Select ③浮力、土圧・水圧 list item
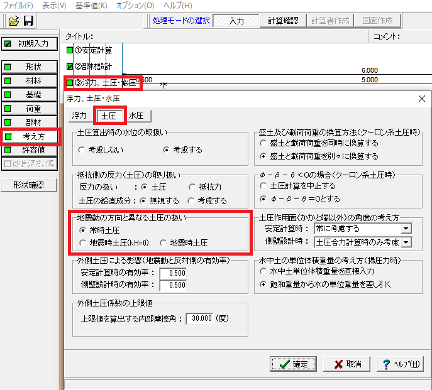The height and width of the screenshot is (390, 432). click(102, 83)
